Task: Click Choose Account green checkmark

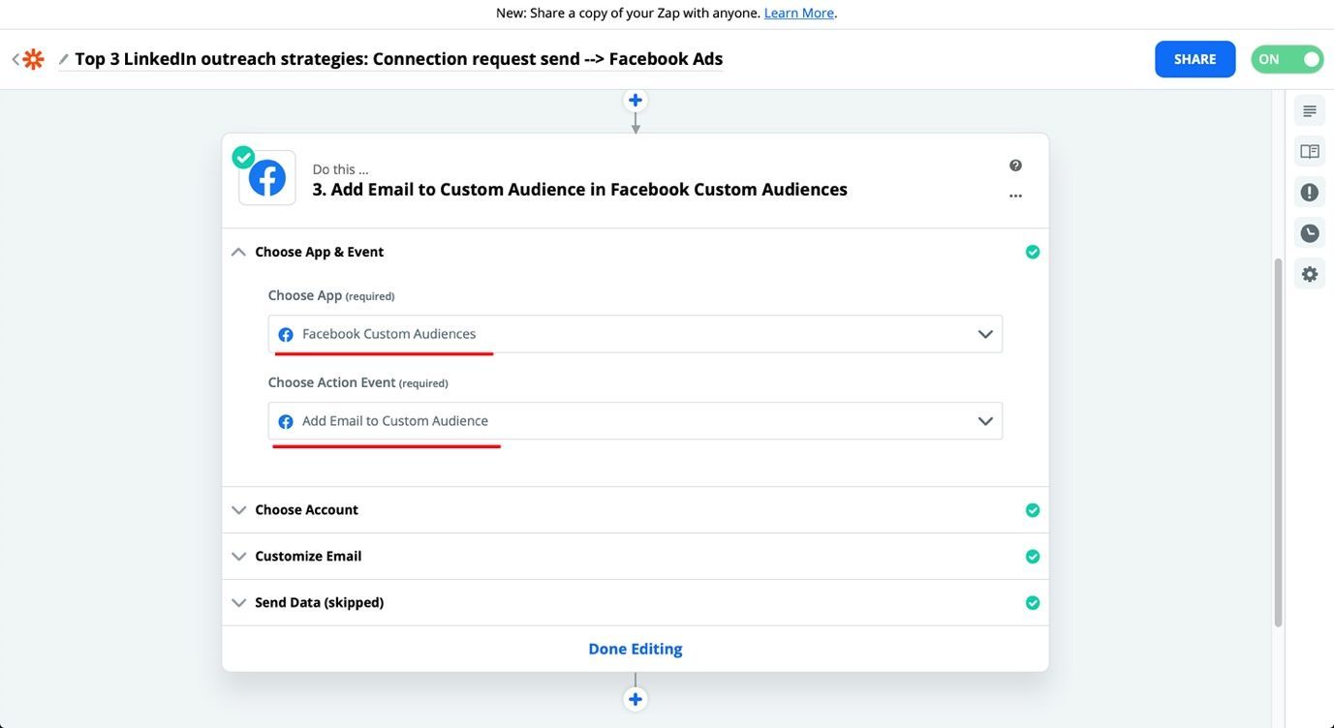Action: [x=1033, y=510]
